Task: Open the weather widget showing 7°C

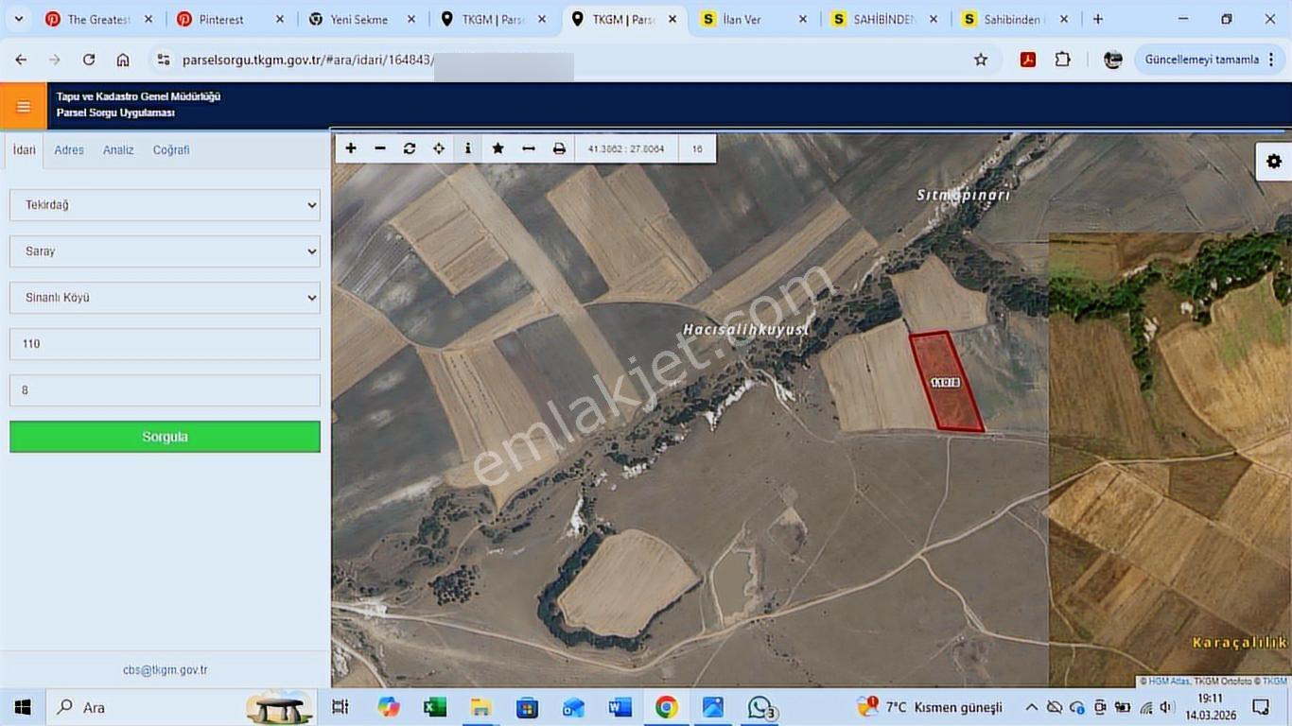Action: tap(928, 707)
